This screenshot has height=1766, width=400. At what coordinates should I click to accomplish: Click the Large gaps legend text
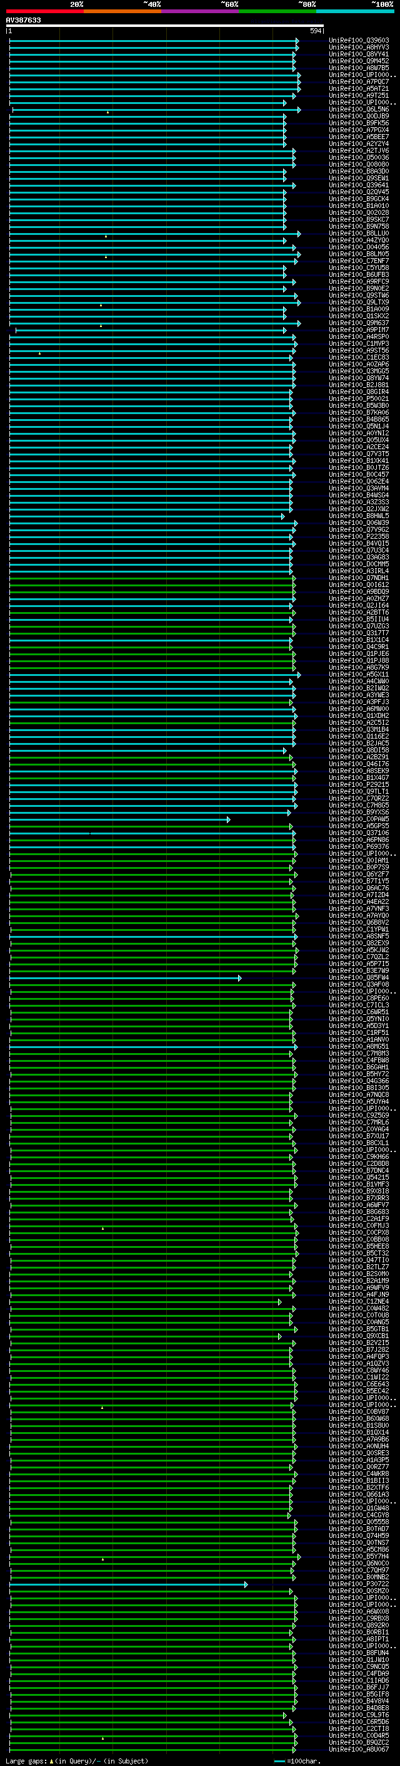pyautogui.click(x=77, y=1760)
